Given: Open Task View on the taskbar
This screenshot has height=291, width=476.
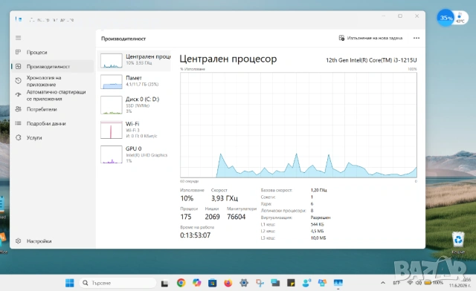Looking at the screenshot, I should (x=164, y=283).
